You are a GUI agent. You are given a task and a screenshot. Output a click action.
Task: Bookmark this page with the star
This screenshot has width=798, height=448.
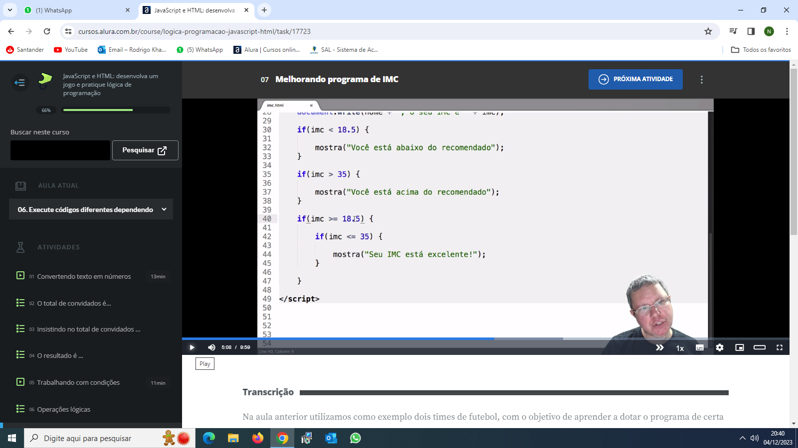click(x=708, y=31)
